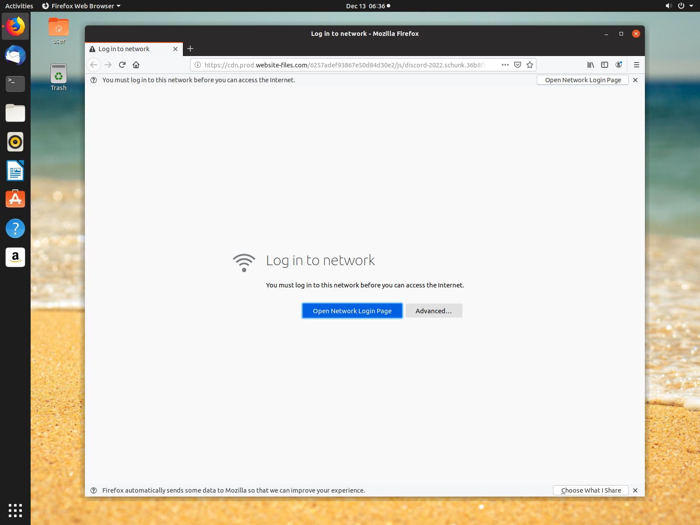Open Firefox Account icon
The image size is (700, 525).
pyautogui.click(x=619, y=65)
